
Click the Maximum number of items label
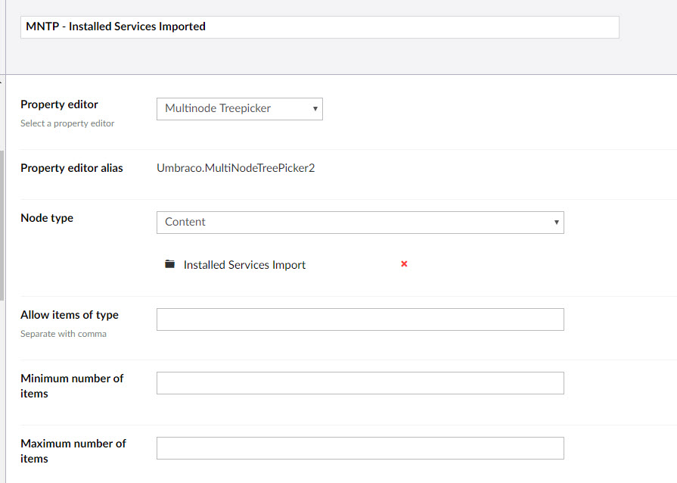click(73, 450)
